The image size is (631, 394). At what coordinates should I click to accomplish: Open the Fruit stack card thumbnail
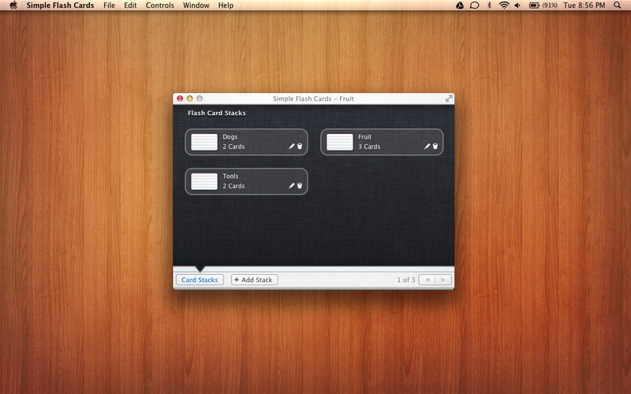click(x=340, y=142)
